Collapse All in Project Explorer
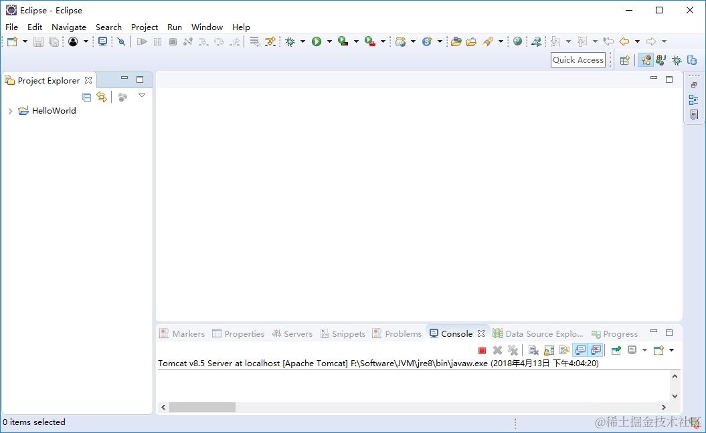706x433 pixels. (87, 97)
